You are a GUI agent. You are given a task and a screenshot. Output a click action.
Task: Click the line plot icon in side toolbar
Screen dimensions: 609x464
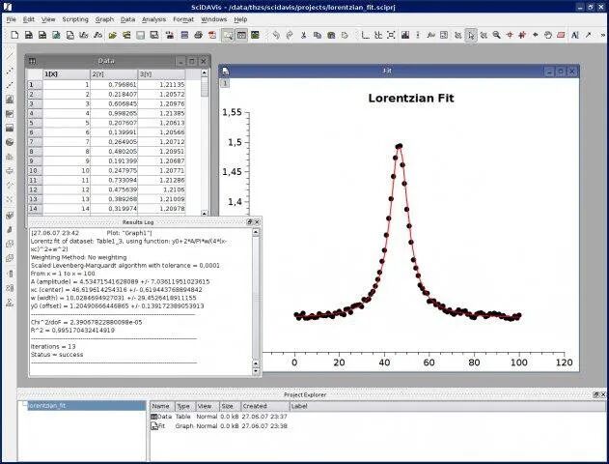click(10, 56)
